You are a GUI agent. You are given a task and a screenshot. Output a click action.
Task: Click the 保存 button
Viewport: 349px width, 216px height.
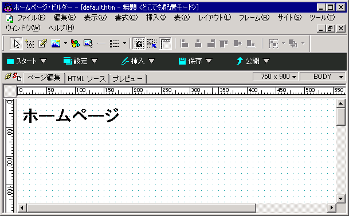pyautogui.click(x=195, y=61)
